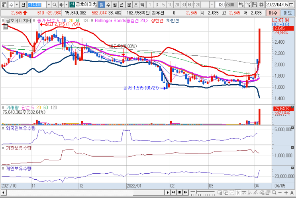The height and width of the screenshot is (198, 296).
Task: Click the stop playback button
Action: tap(180, 192)
